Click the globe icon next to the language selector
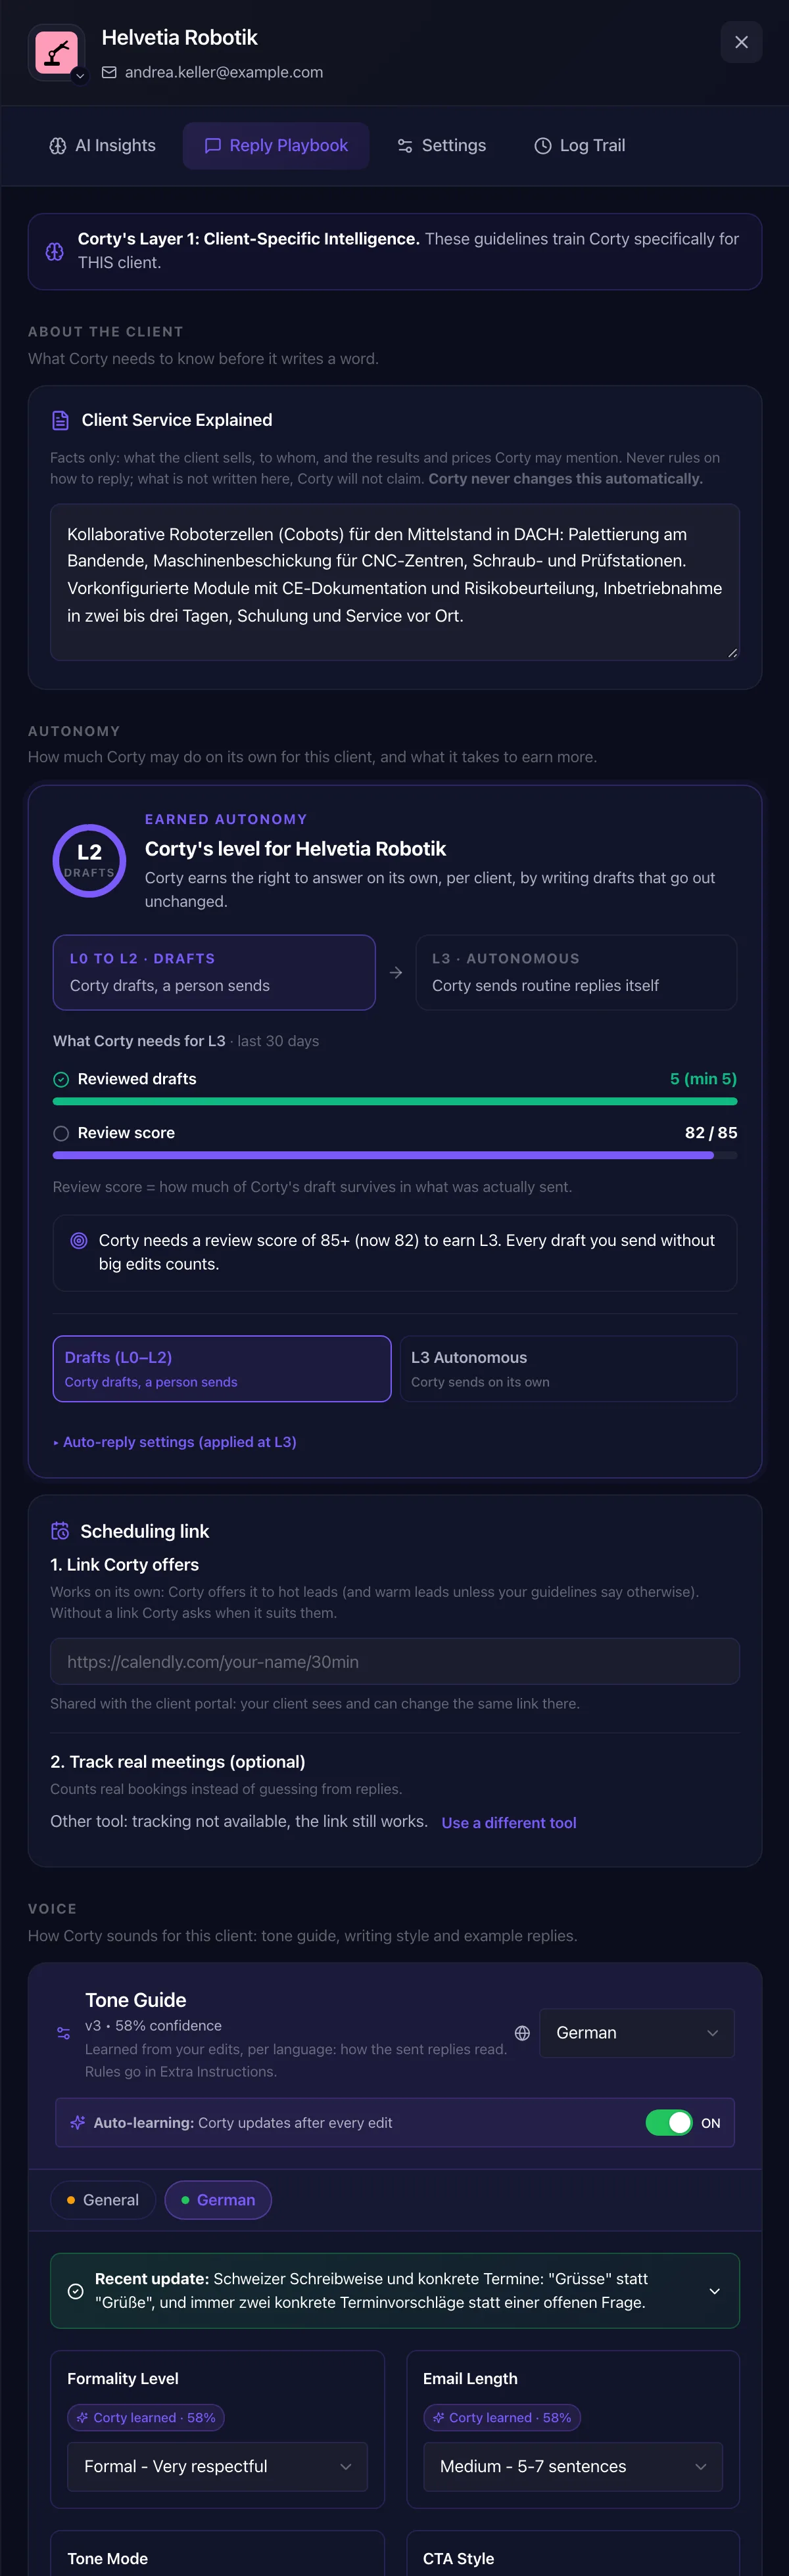789x2576 pixels. [522, 2033]
